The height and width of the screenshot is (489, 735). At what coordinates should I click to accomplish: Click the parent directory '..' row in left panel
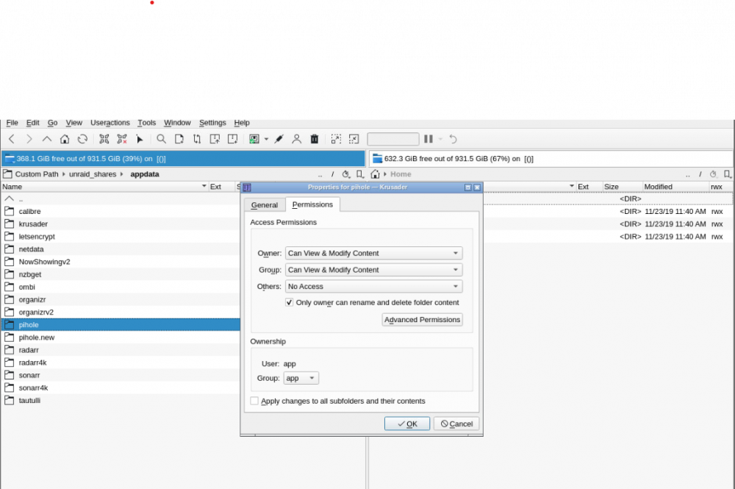tap(120, 199)
